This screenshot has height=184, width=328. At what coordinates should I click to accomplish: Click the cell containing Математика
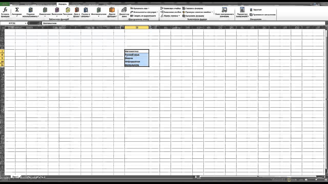coord(137,51)
